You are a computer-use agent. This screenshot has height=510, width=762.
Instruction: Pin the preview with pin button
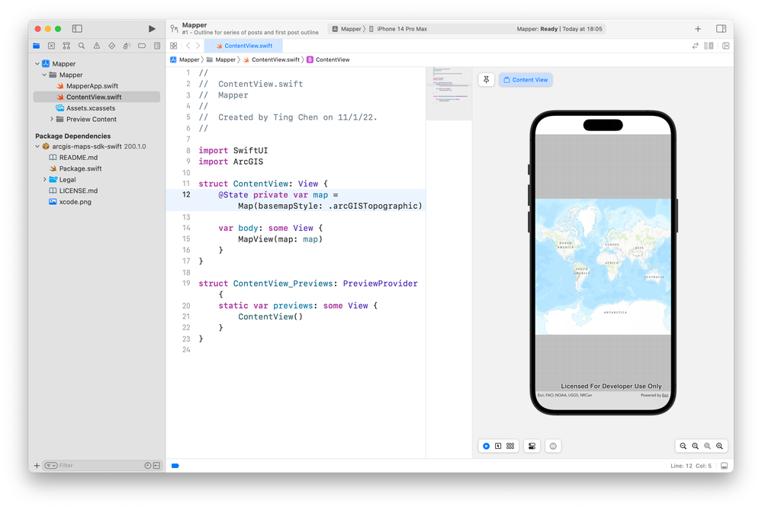[x=486, y=79]
